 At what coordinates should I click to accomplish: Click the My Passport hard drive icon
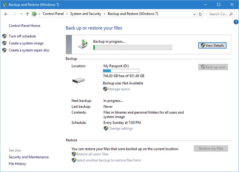point(78,80)
